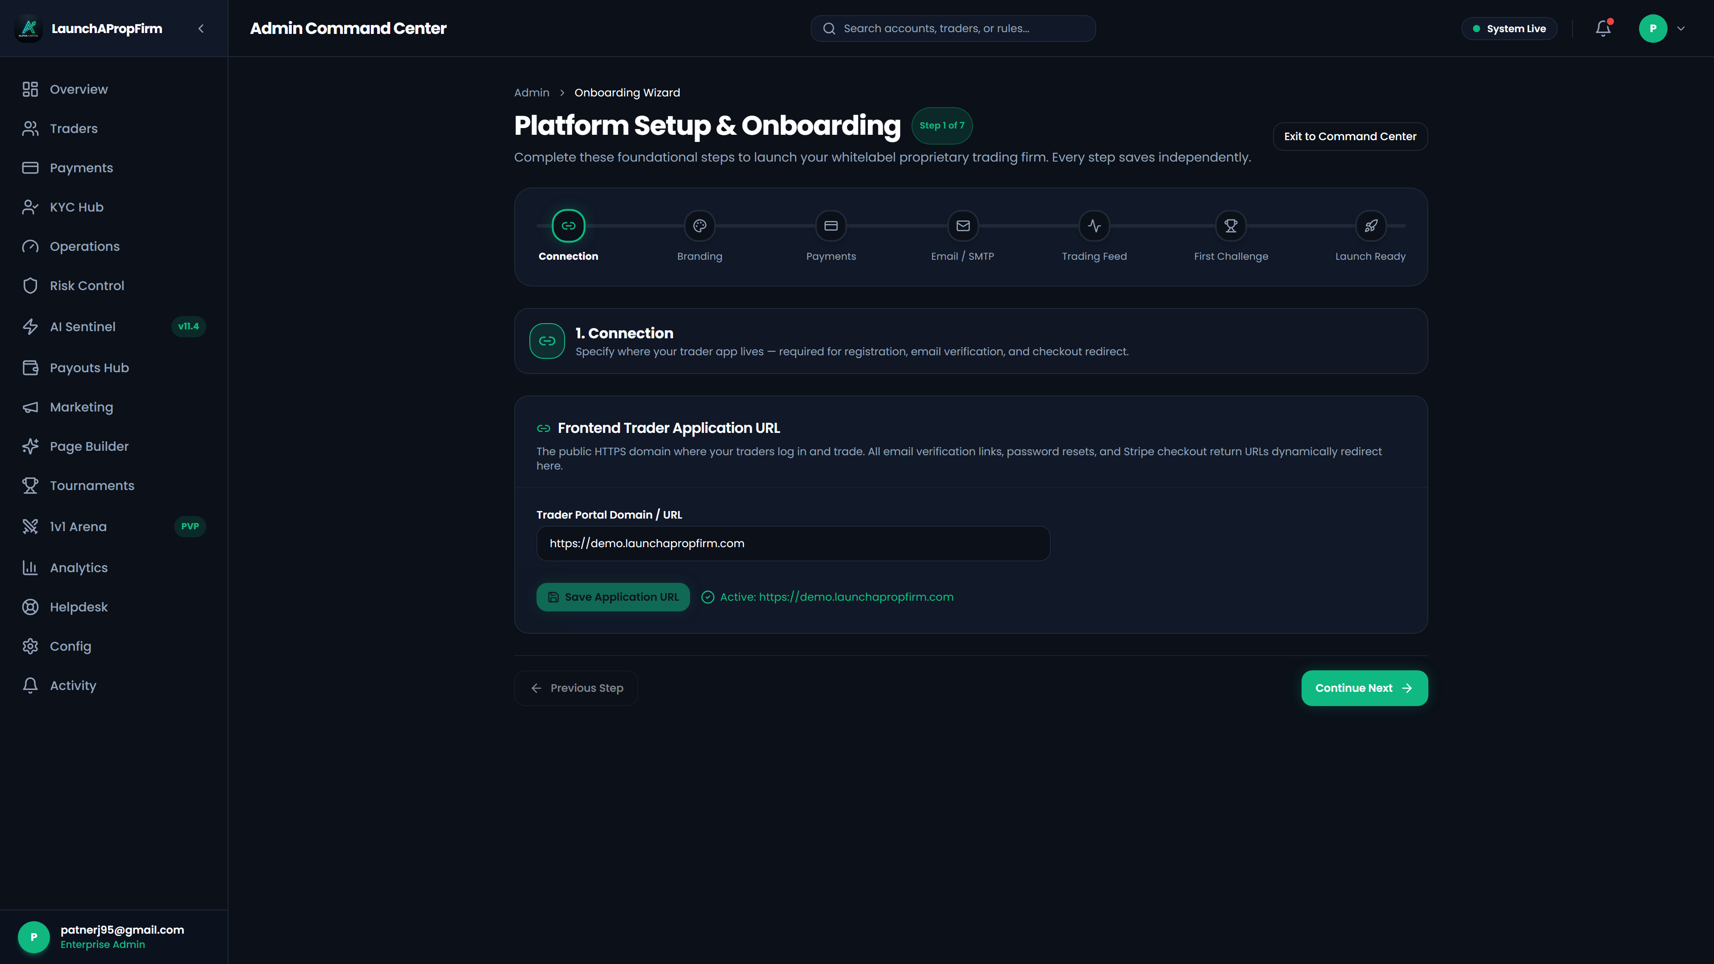Click the Trader Portal Domain / URL input
The width and height of the screenshot is (1714, 964).
[793, 544]
